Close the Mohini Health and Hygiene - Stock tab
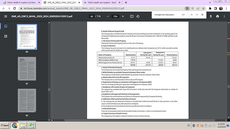The height and width of the screenshot is (129, 230). pos(120,2)
